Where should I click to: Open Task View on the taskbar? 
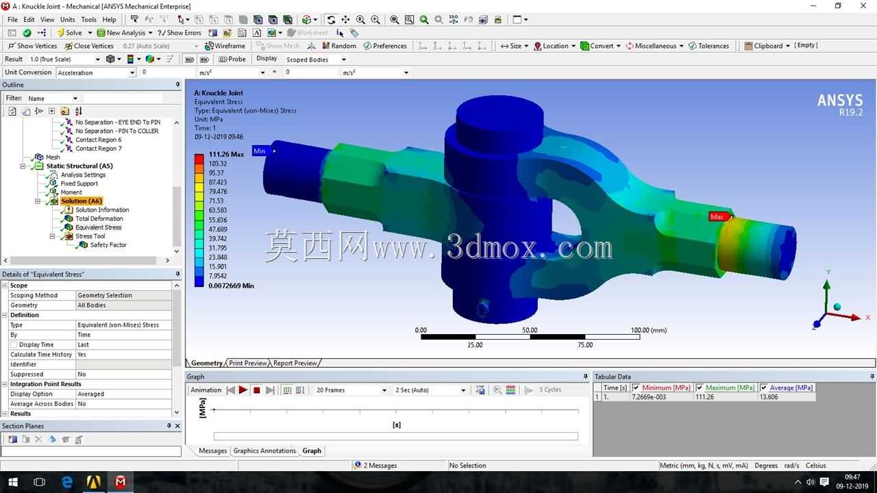point(40,482)
